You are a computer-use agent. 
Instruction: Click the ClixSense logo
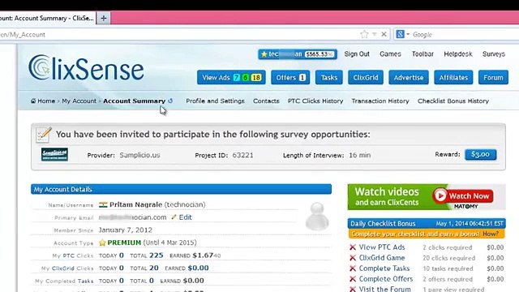86,68
